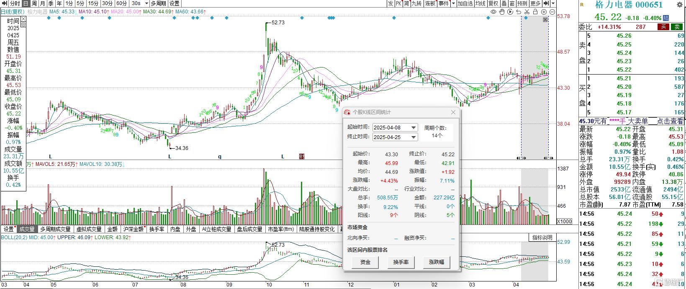Viewport: 686px width, 289px height.
Task: Select the 外盘 indicator tab
Action: pyautogui.click(x=191, y=229)
